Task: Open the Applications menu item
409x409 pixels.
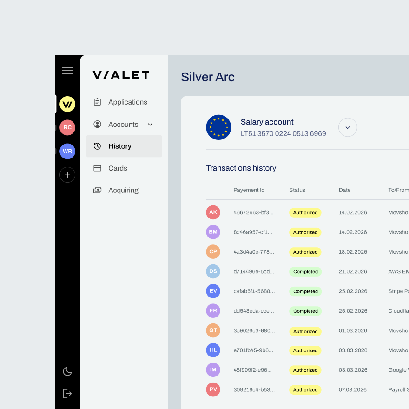Action: pos(127,102)
